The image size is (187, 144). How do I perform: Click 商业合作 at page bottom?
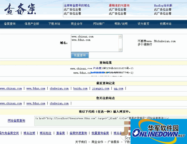(x=97, y=142)
